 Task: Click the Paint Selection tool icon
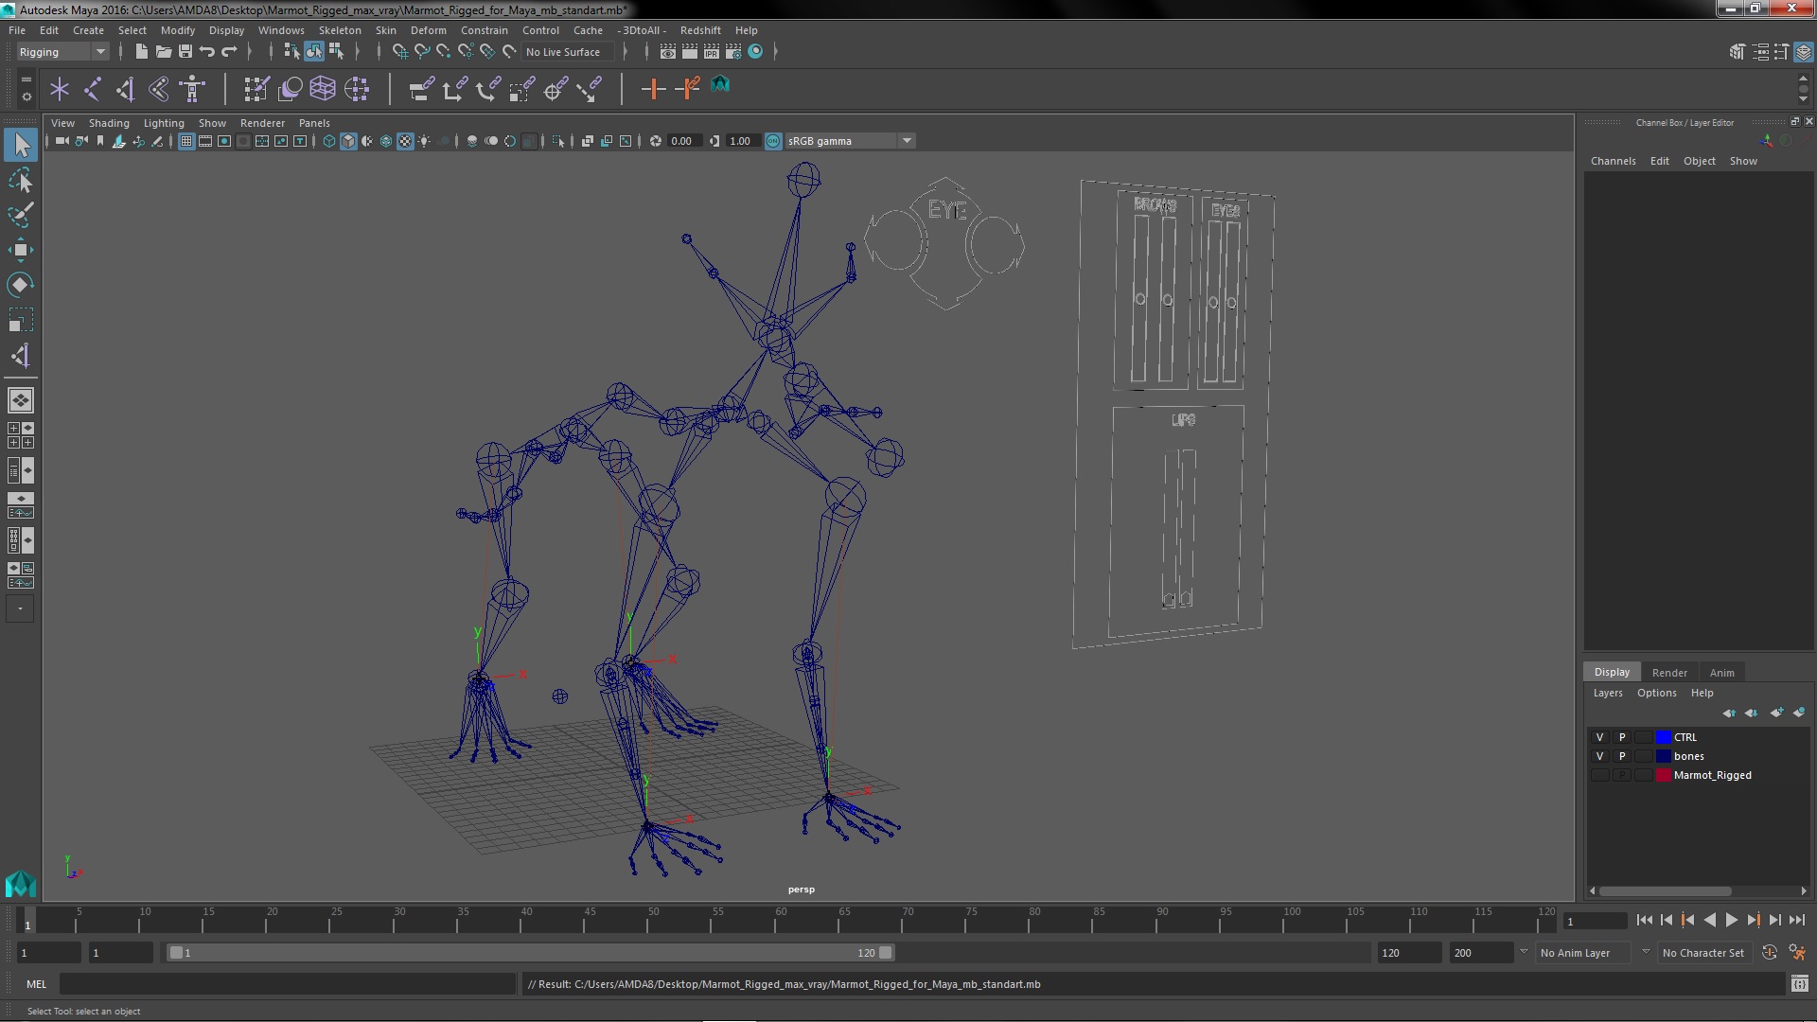coord(20,215)
